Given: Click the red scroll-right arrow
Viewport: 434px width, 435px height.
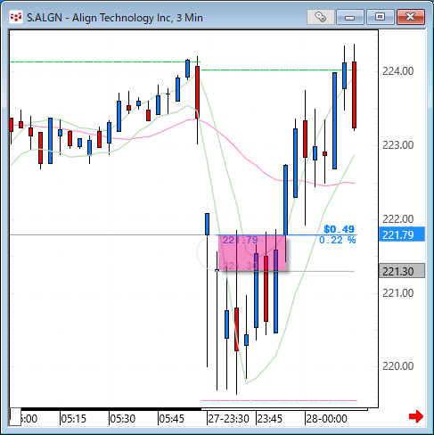Looking at the screenshot, I should coord(416,416).
